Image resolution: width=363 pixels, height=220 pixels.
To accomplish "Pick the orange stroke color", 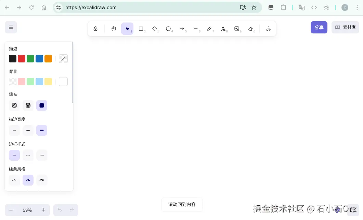I will [48, 59].
